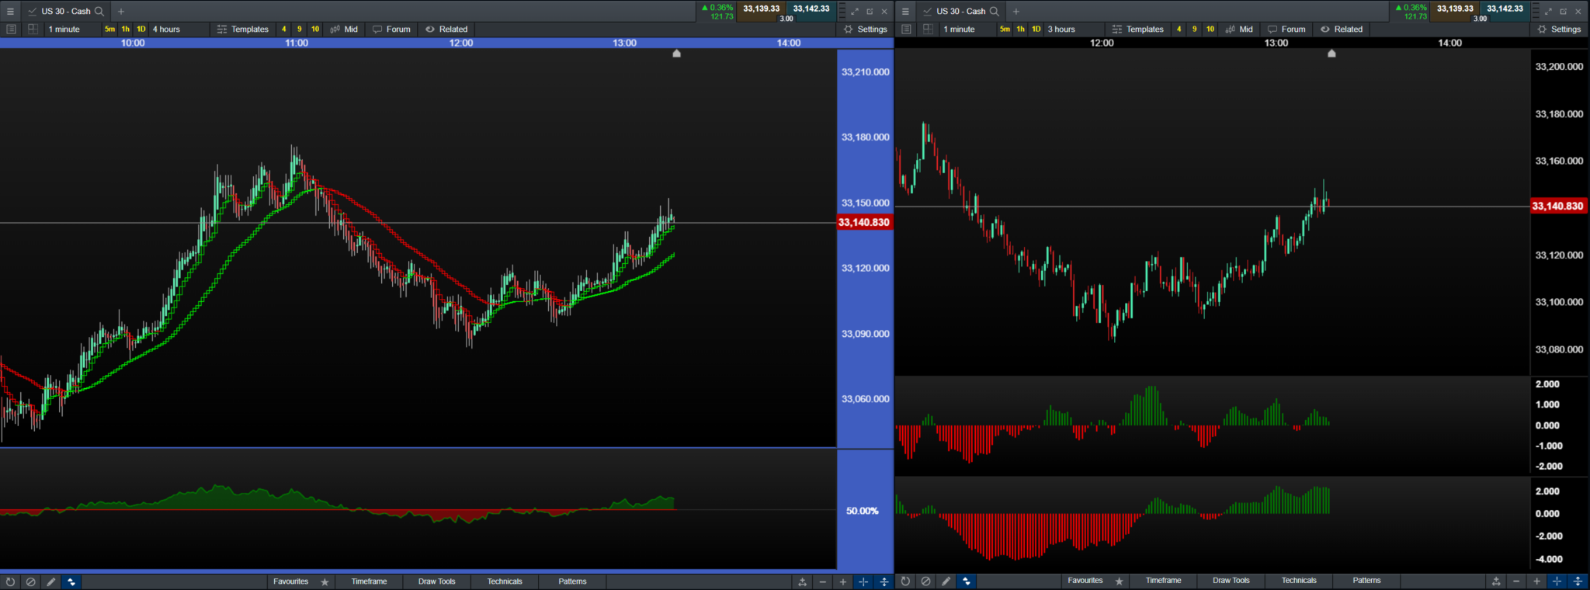Open the hamburger menu in the left chart
This screenshot has width=1590, height=590.
(11, 12)
